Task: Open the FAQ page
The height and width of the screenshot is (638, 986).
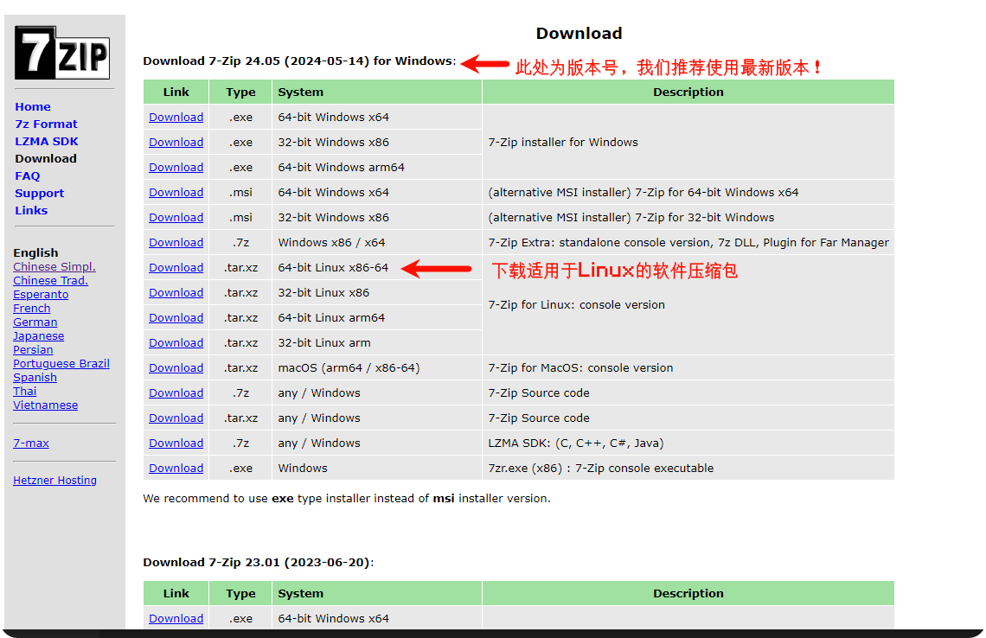Action: (x=27, y=176)
